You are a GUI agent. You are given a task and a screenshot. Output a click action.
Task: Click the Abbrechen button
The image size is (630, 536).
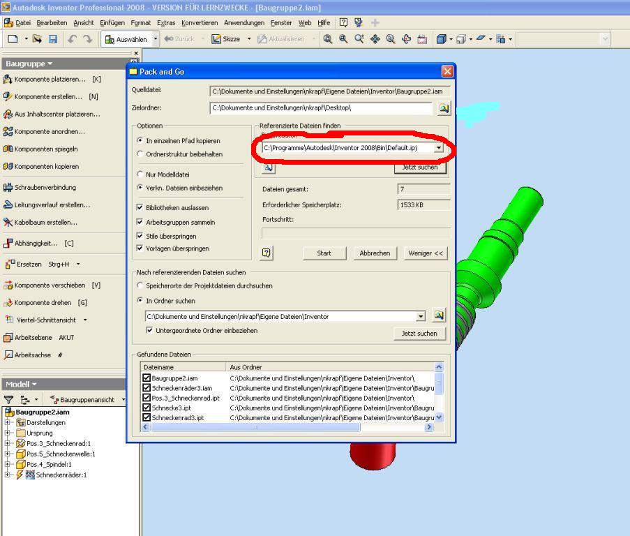click(x=375, y=253)
